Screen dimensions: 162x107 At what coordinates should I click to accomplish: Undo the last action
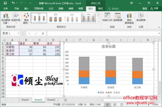click(13, 3)
